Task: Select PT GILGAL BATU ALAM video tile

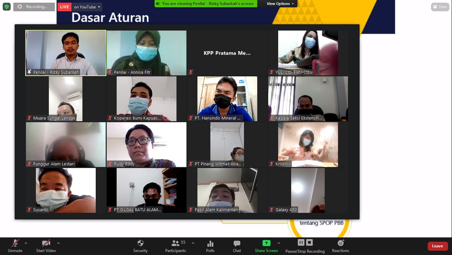Action: click(147, 191)
